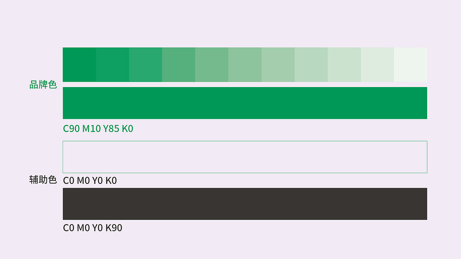Select the second tint swatch from the left
461x259 pixels.
pyautogui.click(x=112, y=65)
